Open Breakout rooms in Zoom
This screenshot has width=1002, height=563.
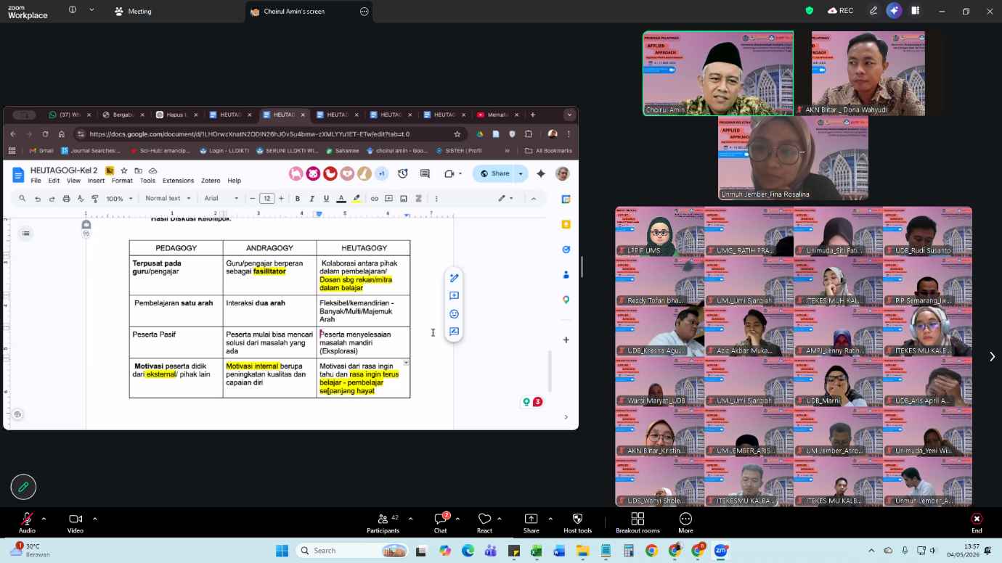click(638, 522)
